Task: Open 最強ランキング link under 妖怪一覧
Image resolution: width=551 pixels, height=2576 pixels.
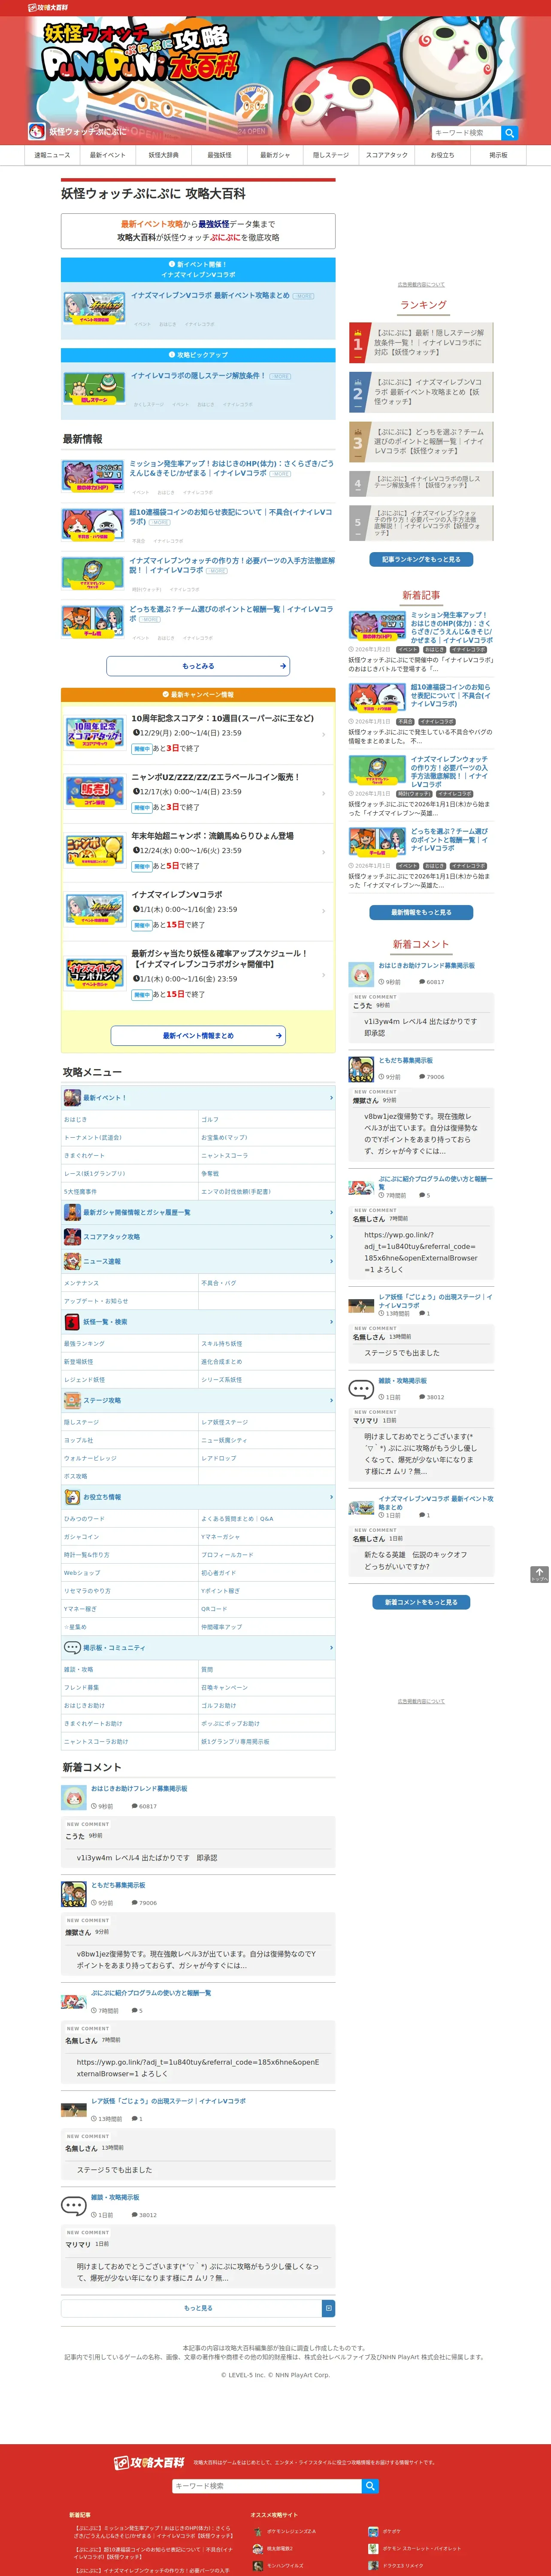Action: click(x=84, y=1343)
